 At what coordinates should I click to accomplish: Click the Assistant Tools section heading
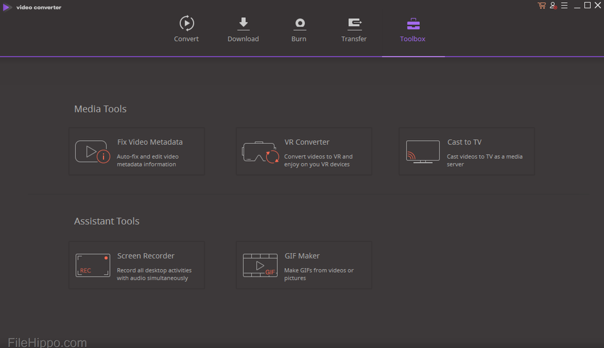pos(107,221)
